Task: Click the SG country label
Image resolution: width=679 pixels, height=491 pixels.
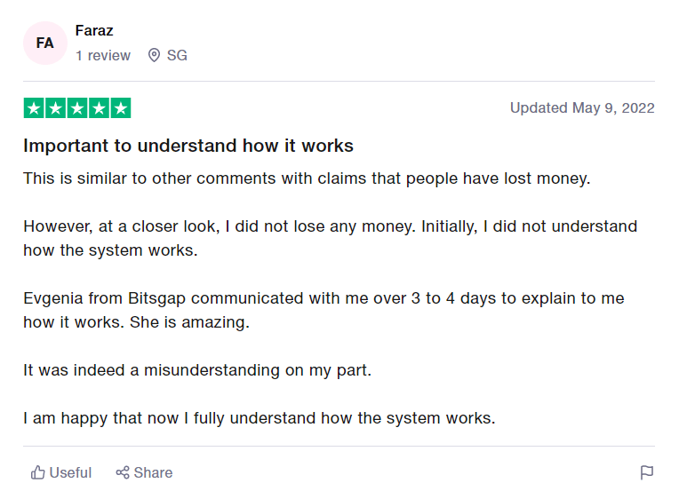Action: 177,55
